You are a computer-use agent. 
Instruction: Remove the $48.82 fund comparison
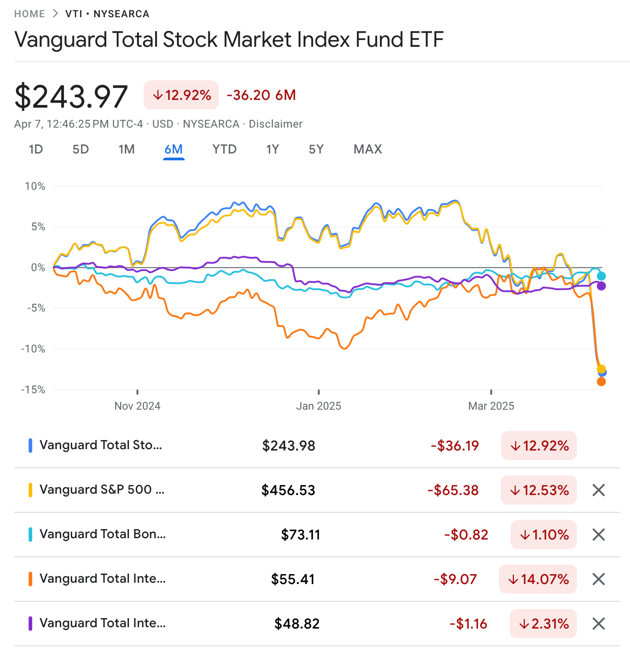(x=599, y=624)
